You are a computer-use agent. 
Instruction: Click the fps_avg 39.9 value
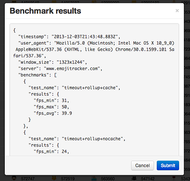pyautogui.click(x=66, y=113)
